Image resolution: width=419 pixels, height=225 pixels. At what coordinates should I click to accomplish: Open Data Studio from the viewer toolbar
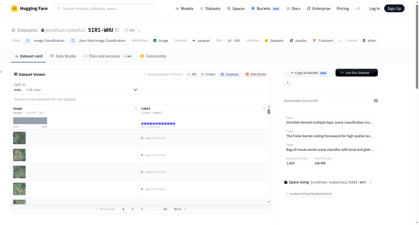tap(256, 74)
